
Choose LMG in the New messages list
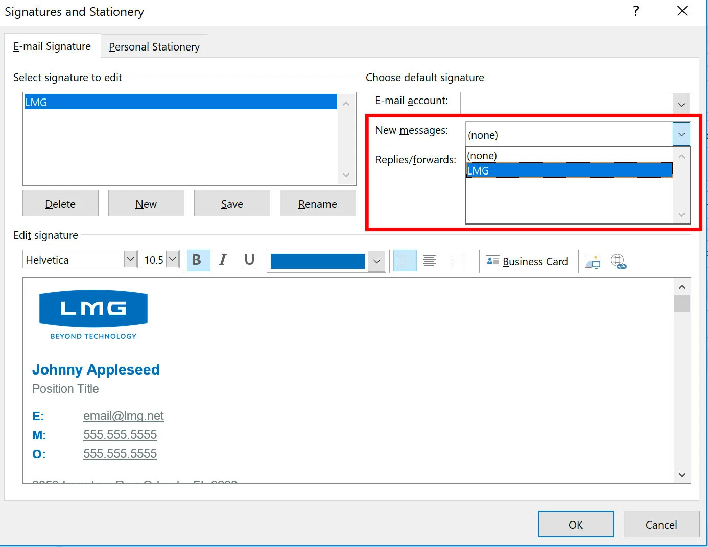pyautogui.click(x=570, y=170)
